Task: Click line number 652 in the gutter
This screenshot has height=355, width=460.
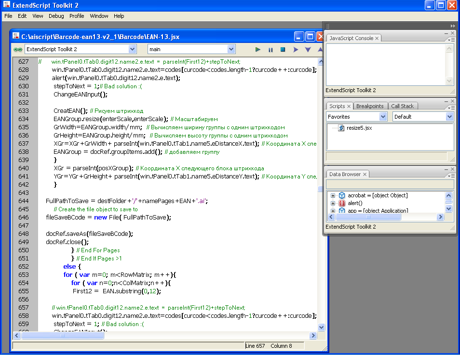Action: (24, 267)
